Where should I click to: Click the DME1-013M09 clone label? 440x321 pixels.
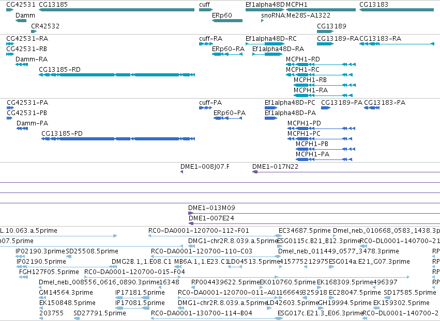(x=211, y=208)
